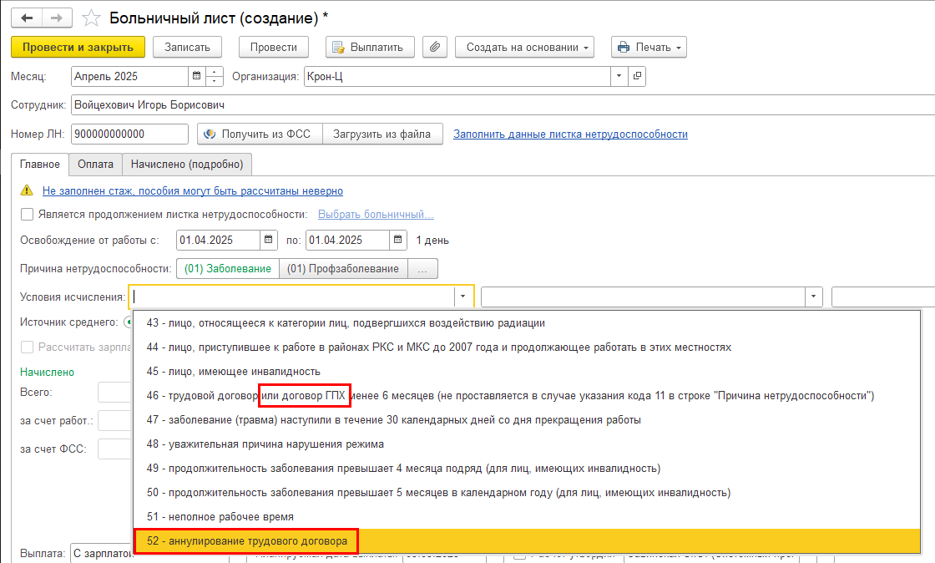Open calendar for start date 01.04.2025 'с'
The width and height of the screenshot is (935, 563).
[x=268, y=240]
